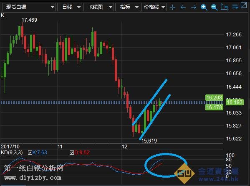Open the K线图 chart type dropdown
This screenshot has height=186, width=250.
(x=98, y=7)
